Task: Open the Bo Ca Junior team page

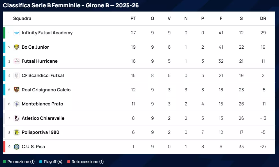Action: click(35, 47)
